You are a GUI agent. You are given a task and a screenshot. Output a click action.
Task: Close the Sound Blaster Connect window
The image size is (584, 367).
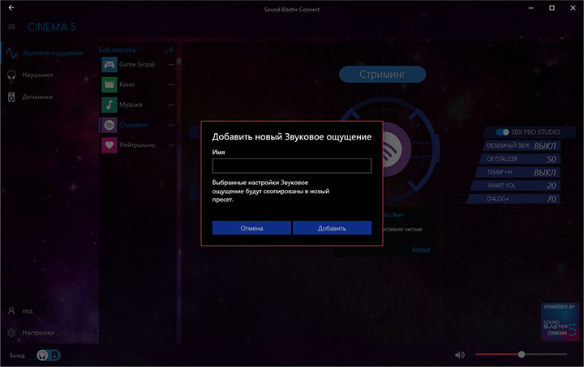point(573,7)
